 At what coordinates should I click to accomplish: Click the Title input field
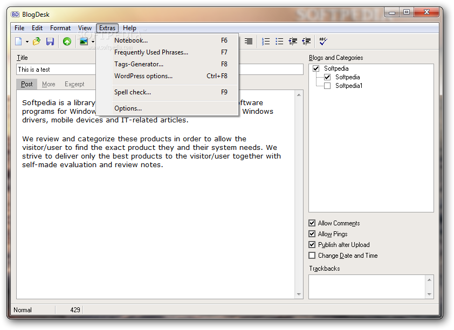coord(160,70)
